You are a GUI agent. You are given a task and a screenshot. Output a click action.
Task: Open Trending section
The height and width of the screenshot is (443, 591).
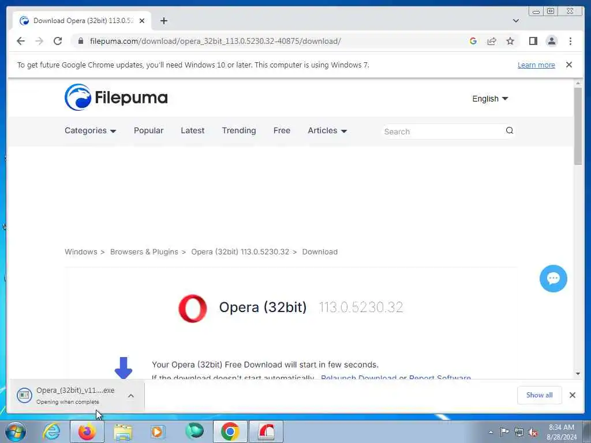click(x=238, y=131)
